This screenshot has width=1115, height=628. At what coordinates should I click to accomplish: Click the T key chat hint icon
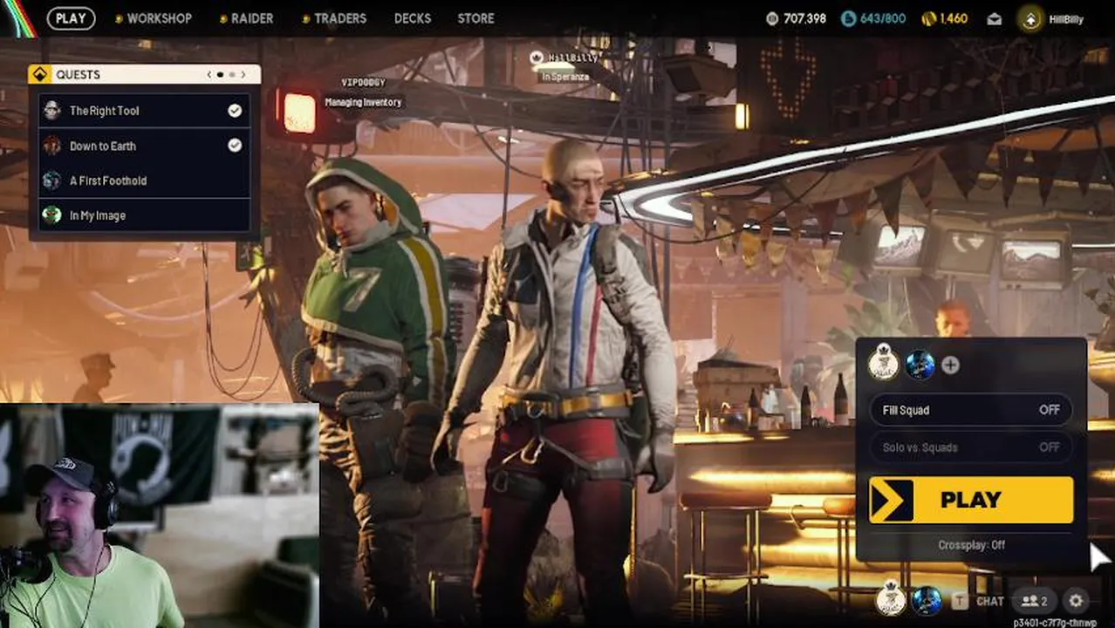tap(960, 601)
